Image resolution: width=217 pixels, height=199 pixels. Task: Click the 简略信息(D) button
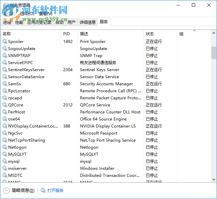click(x=23, y=190)
